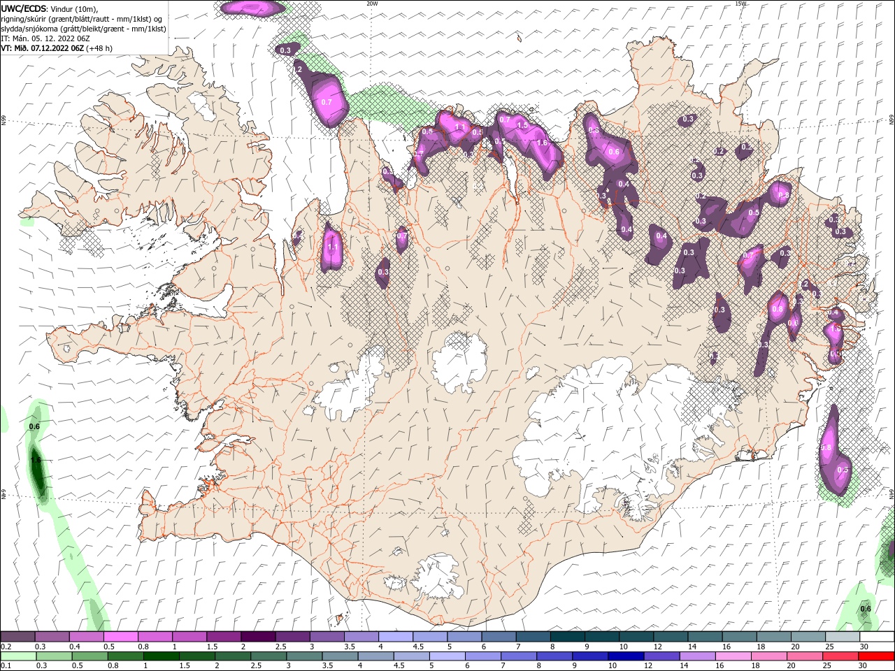This screenshot has width=895, height=671.
Task: Click the 'rigning/skúrir' legend description line
Action: pos(82,19)
